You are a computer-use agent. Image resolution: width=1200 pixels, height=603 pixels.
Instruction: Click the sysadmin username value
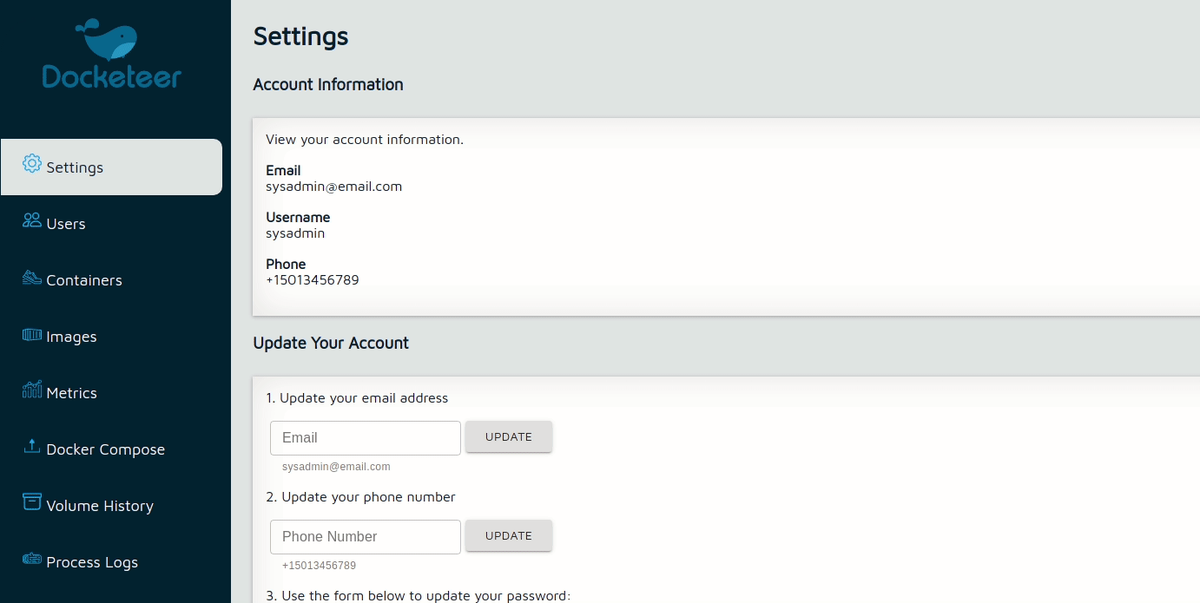point(295,233)
